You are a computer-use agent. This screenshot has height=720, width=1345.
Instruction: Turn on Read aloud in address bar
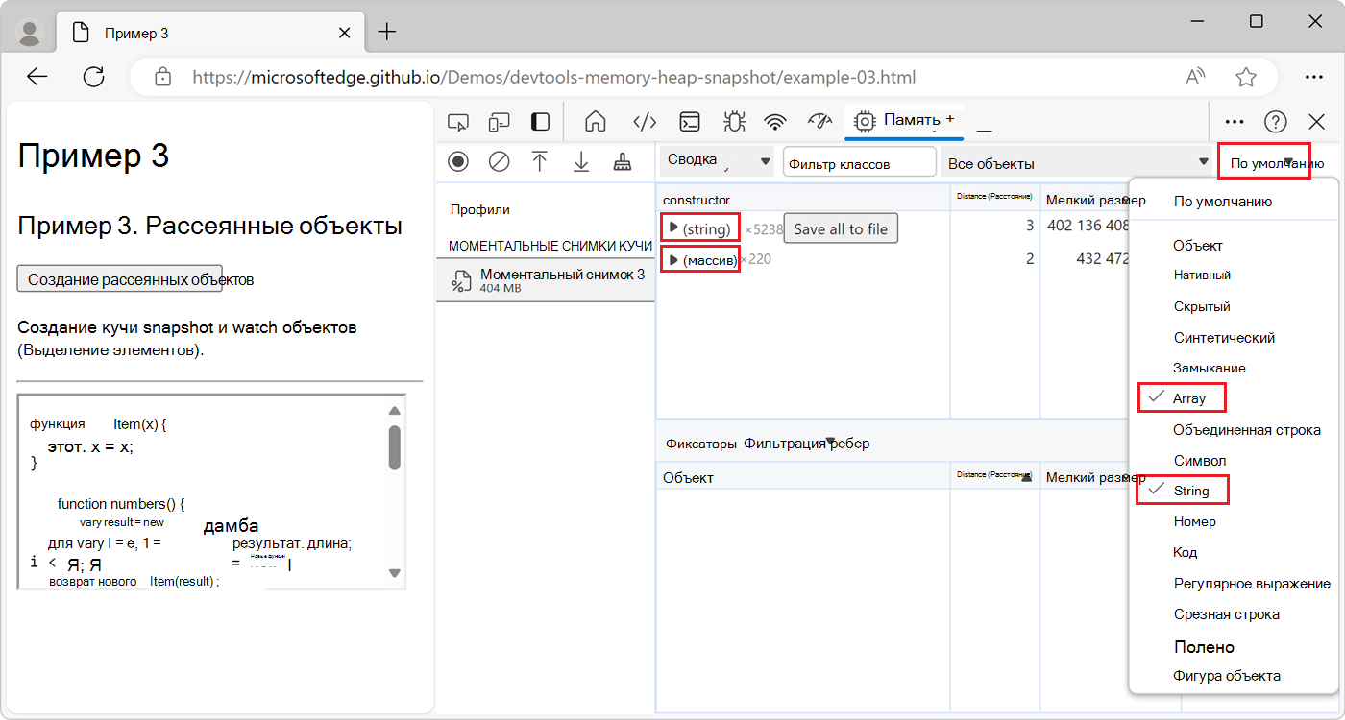pos(1196,77)
